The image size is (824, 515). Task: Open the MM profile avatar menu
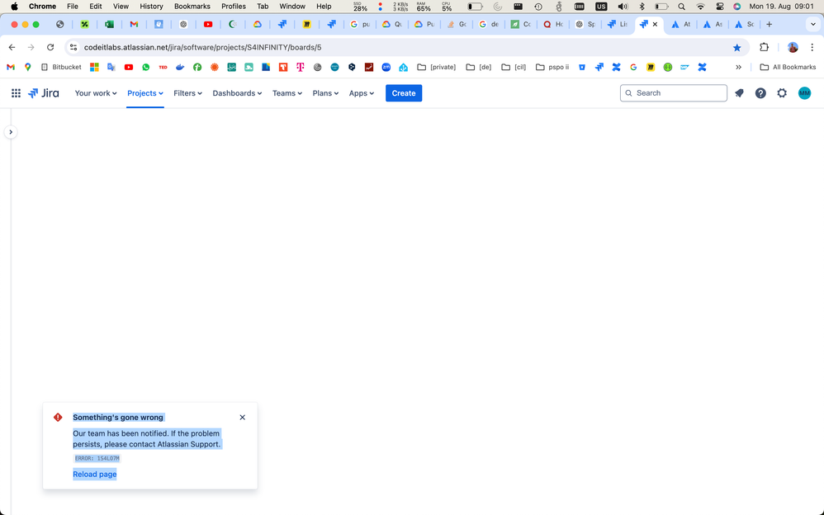[804, 93]
